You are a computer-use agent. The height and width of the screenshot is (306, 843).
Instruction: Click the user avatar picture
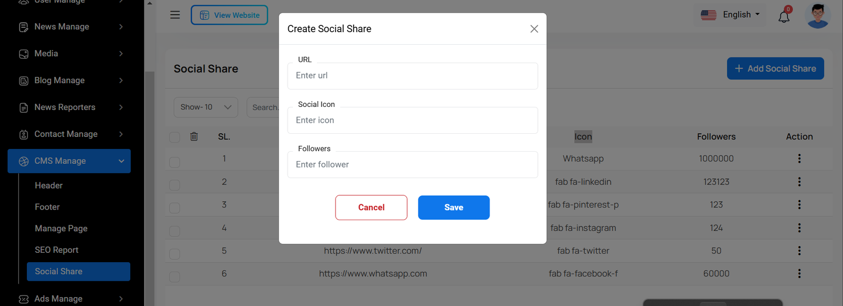pos(818,15)
